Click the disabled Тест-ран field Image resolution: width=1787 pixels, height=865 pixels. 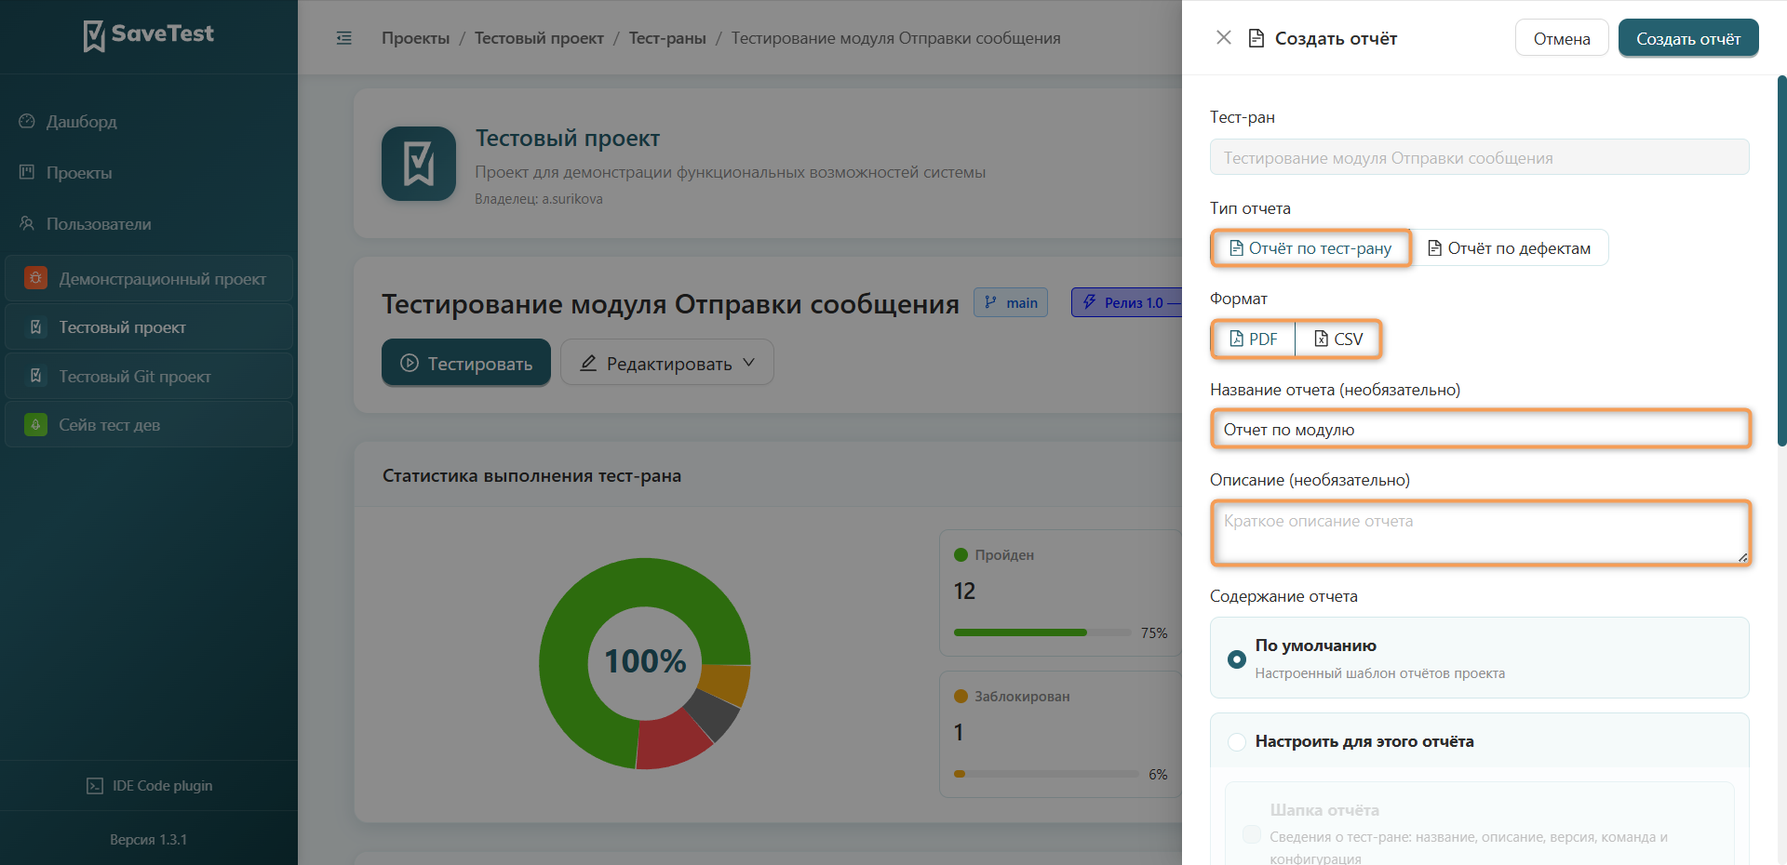1480,157
